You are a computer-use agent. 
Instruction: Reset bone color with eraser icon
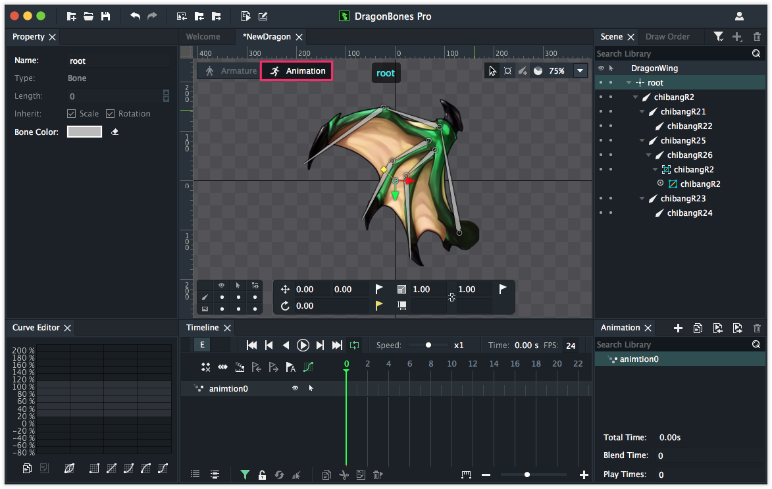115,132
